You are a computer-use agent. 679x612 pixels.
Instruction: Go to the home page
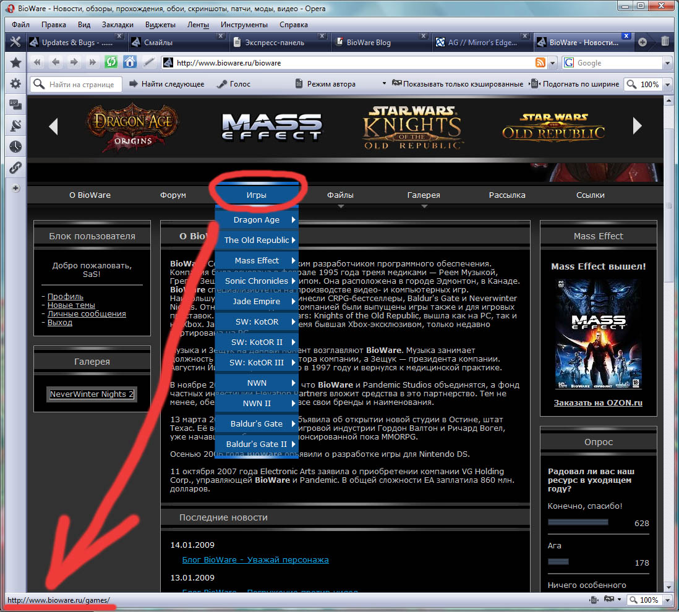tap(129, 62)
